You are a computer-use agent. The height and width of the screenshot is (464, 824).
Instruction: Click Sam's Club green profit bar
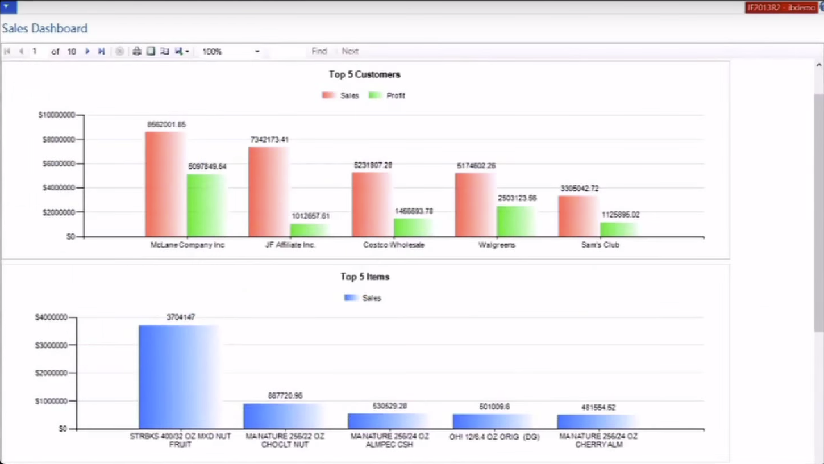[621, 229]
